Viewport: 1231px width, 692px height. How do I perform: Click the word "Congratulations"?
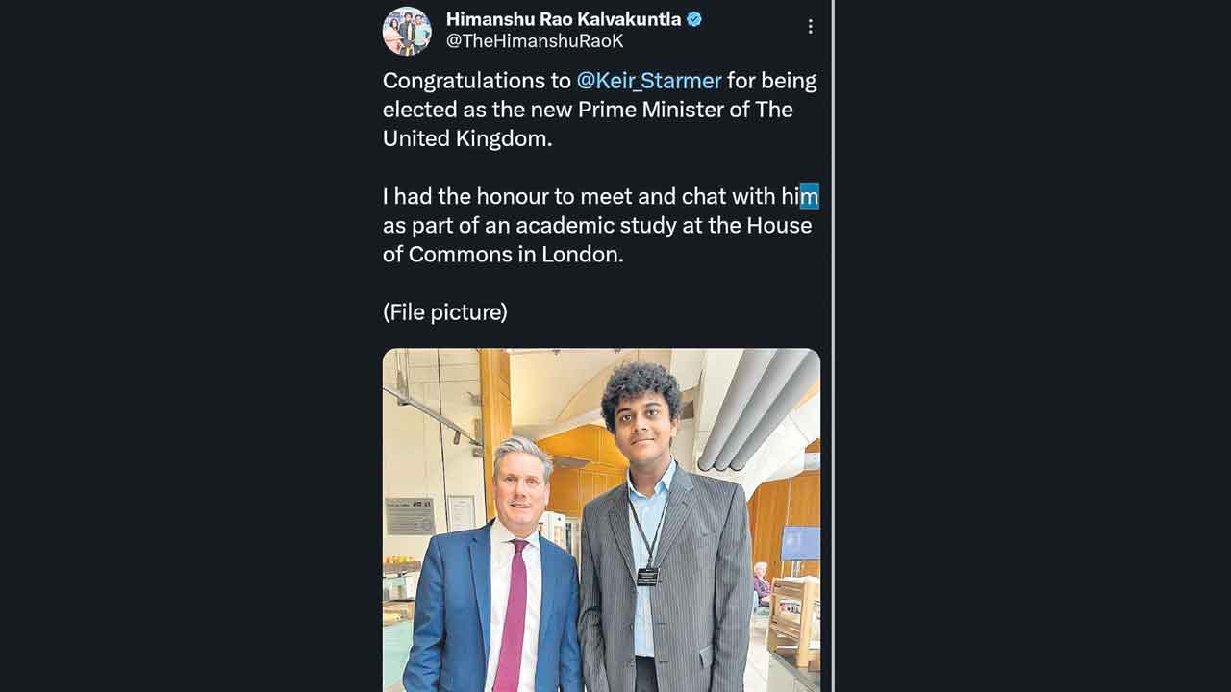[464, 81]
